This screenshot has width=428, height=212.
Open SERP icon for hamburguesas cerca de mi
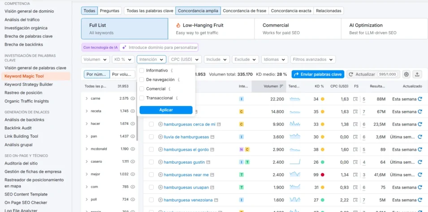point(219,124)
